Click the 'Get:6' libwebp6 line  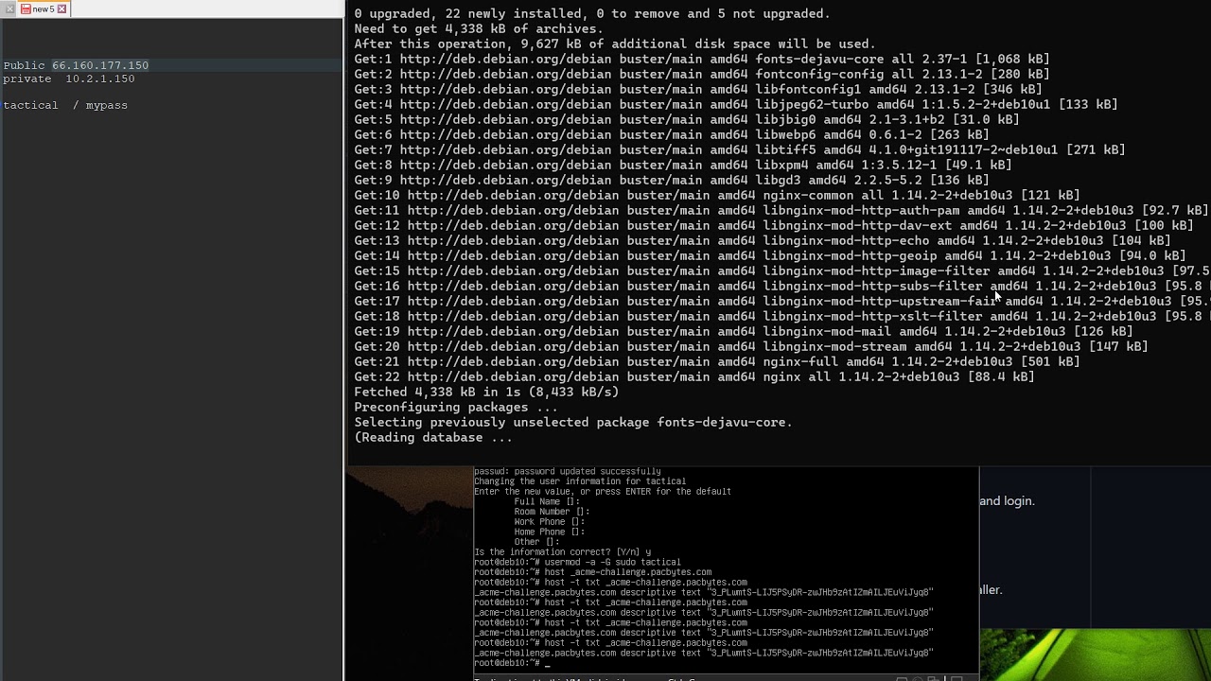pyautogui.click(x=672, y=134)
